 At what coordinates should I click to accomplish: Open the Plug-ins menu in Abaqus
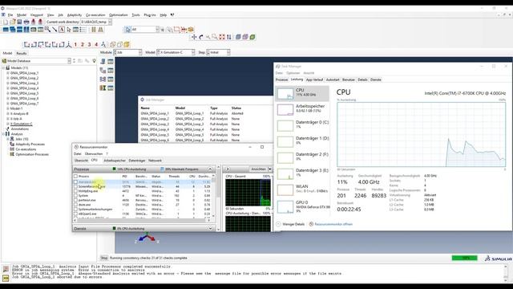pos(150,15)
